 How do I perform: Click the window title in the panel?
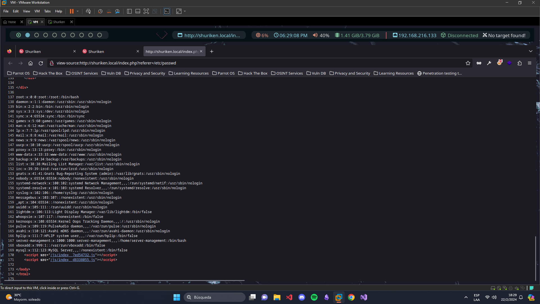tap(209, 35)
